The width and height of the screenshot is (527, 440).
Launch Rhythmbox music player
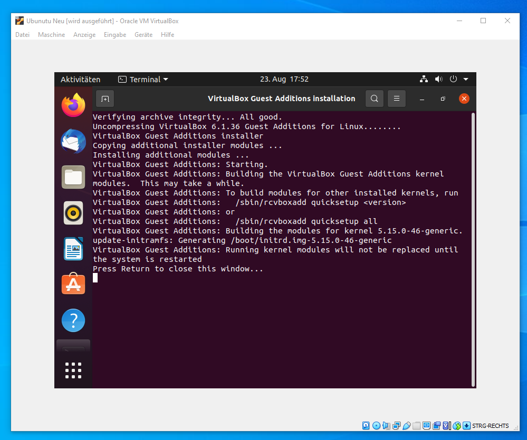73,213
